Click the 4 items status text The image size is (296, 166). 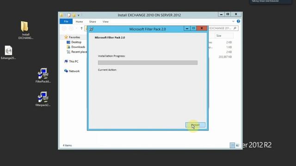click(67, 145)
